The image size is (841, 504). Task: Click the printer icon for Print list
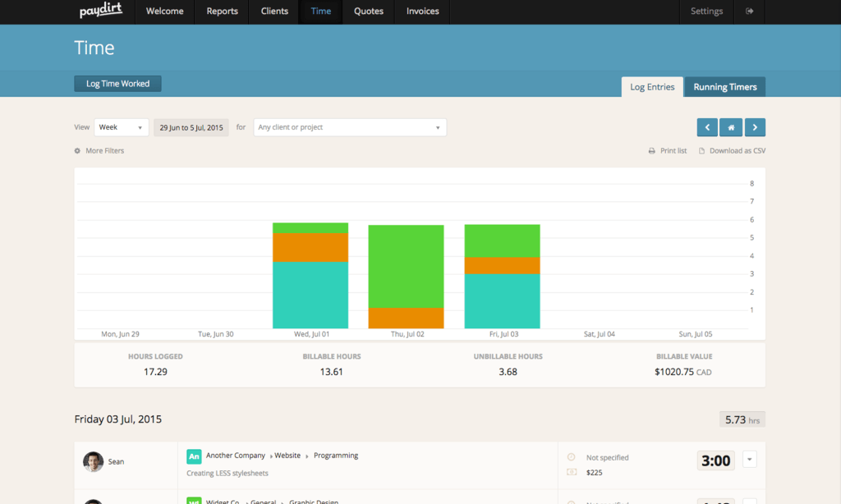pyautogui.click(x=652, y=151)
